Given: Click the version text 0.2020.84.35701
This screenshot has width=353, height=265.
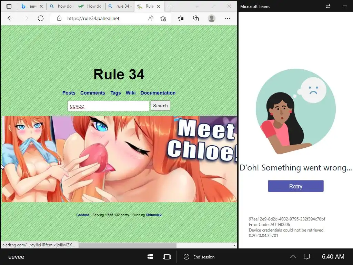Looking at the screenshot, I should tap(263, 236).
